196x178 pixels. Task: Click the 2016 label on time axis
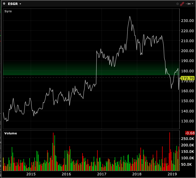tap(66, 174)
